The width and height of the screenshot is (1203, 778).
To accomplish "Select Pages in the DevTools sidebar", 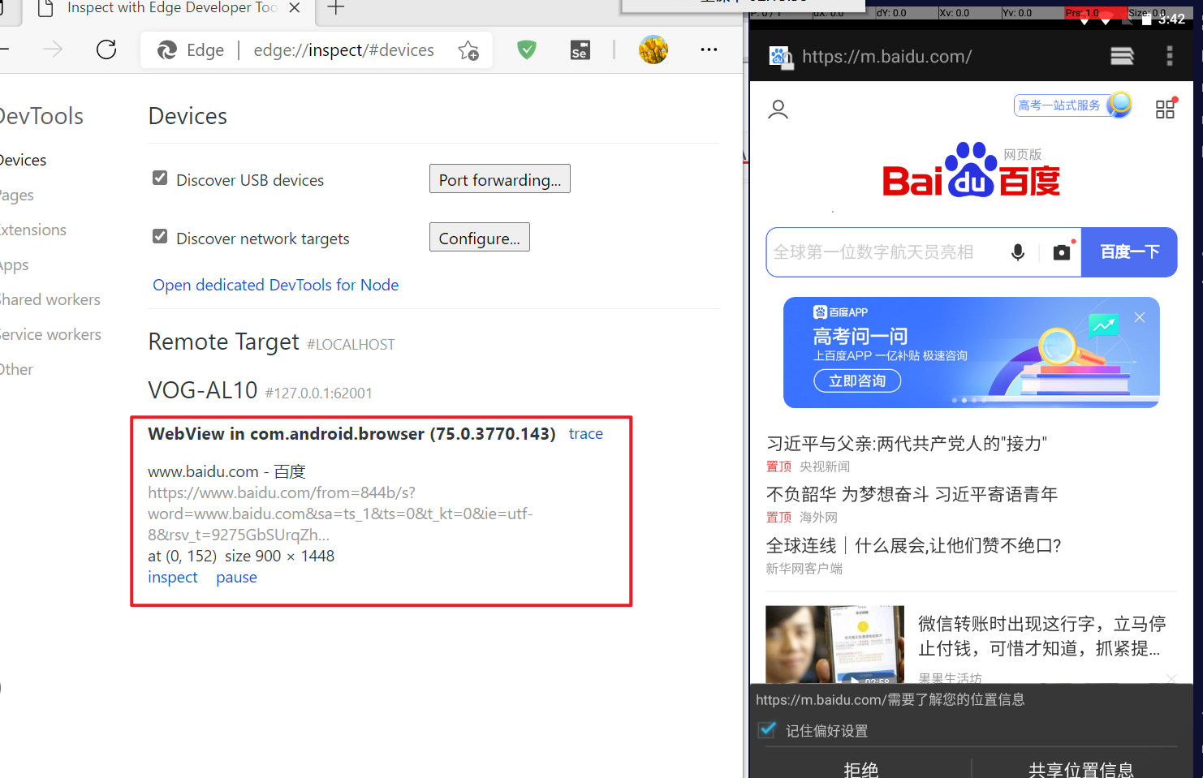I will click(17, 195).
